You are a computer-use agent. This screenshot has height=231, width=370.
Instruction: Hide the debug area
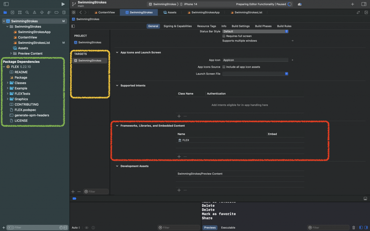[365, 198]
